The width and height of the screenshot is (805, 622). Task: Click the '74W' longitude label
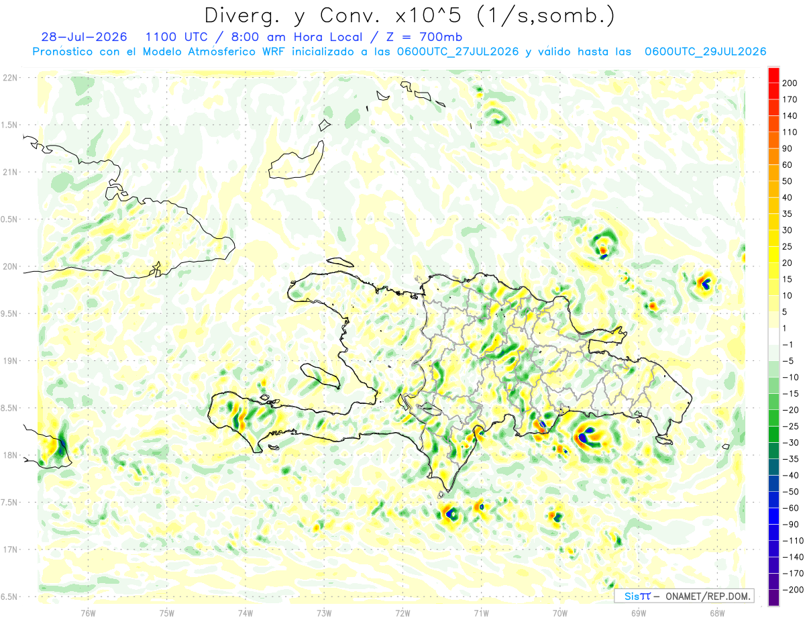click(x=246, y=613)
